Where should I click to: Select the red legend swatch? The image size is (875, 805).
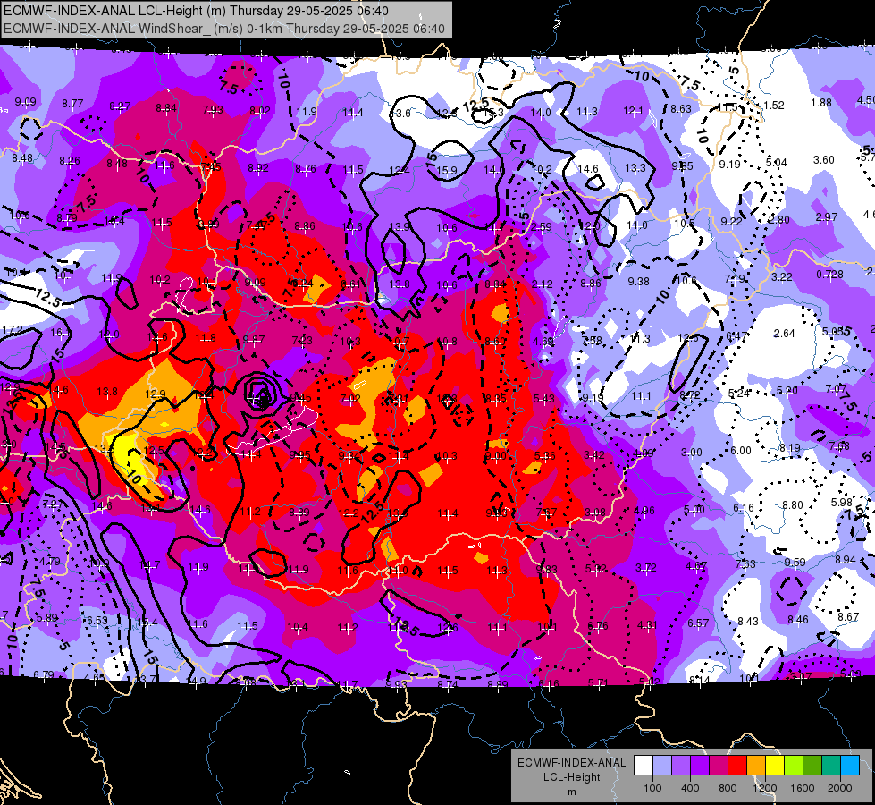(x=737, y=766)
